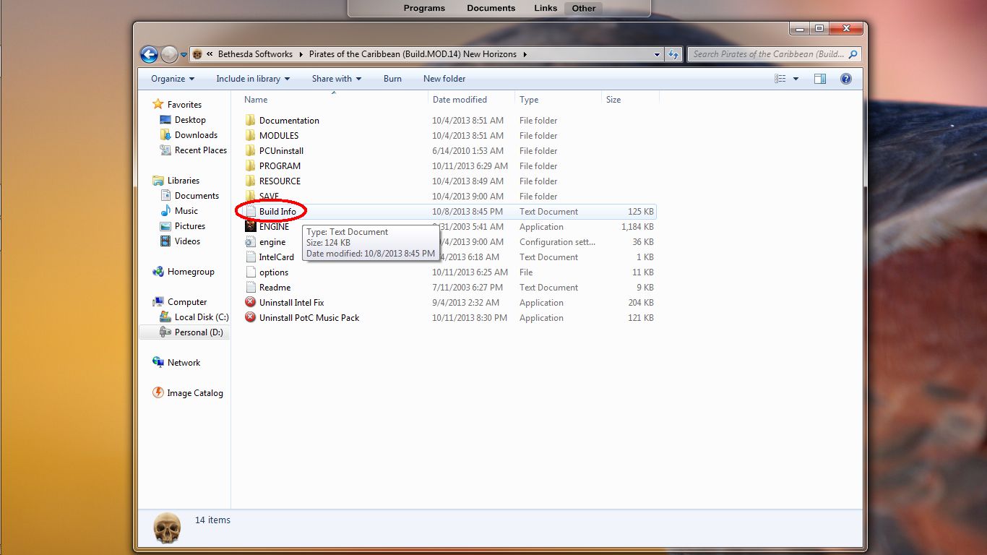Open the address bar history dropdown

click(x=657, y=54)
